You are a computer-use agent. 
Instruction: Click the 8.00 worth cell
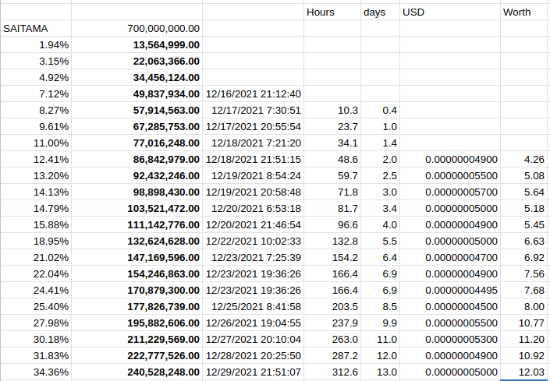pos(525,306)
